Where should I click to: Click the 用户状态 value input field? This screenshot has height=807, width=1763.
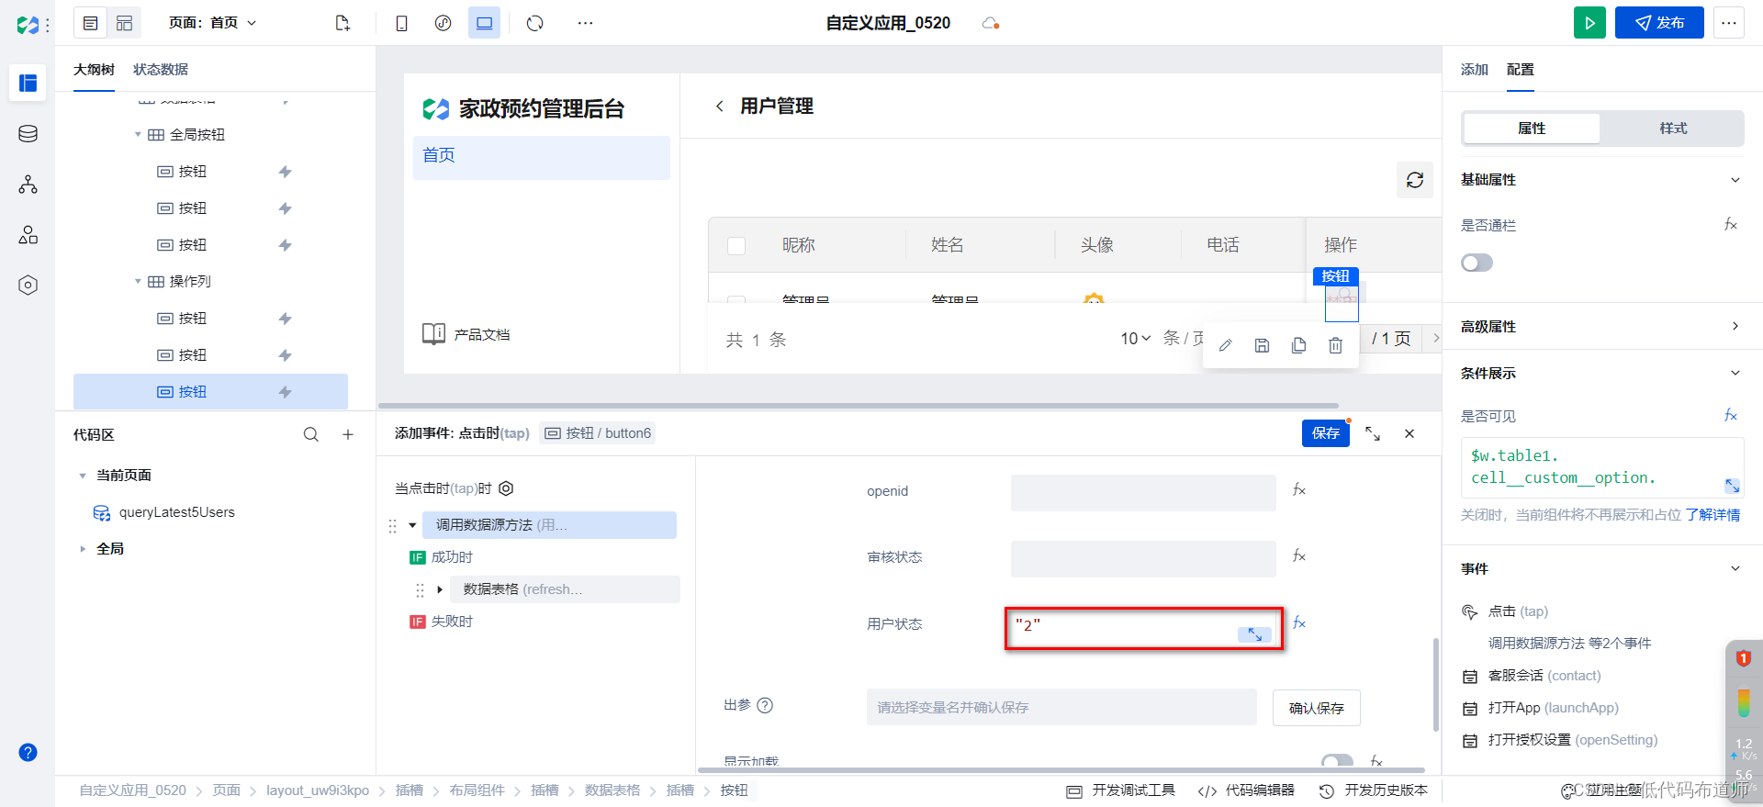[x=1142, y=629]
